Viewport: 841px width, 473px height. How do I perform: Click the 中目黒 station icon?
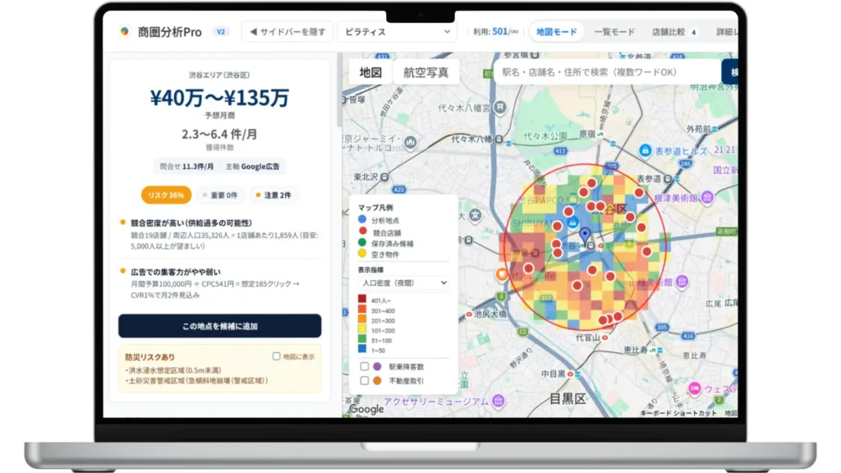tap(570, 374)
